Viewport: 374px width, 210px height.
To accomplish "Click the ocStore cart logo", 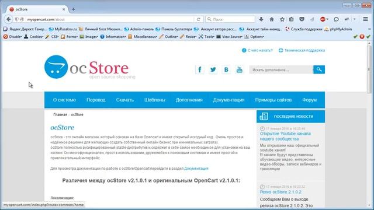I will click(x=56, y=67).
